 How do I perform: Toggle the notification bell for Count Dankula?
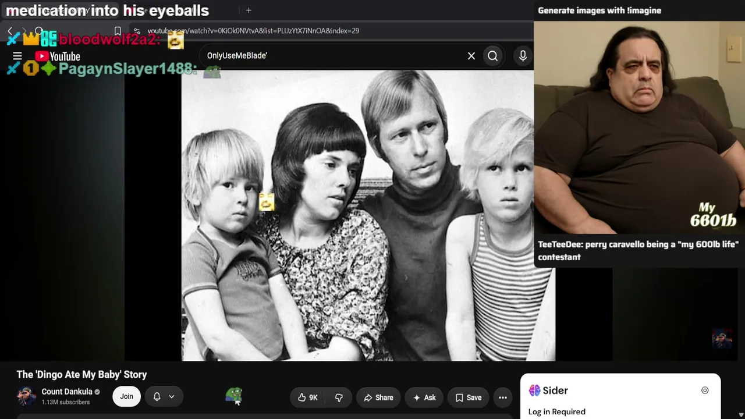click(x=157, y=397)
